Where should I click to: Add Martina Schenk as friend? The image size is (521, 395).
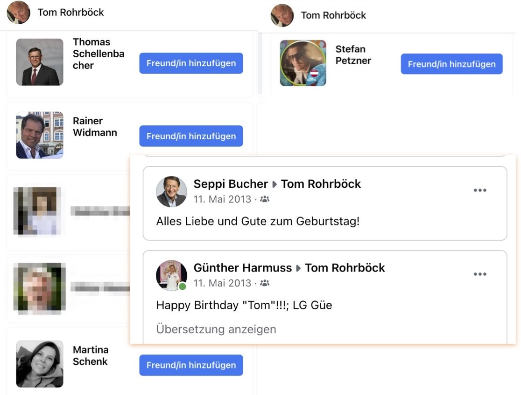coord(191,365)
